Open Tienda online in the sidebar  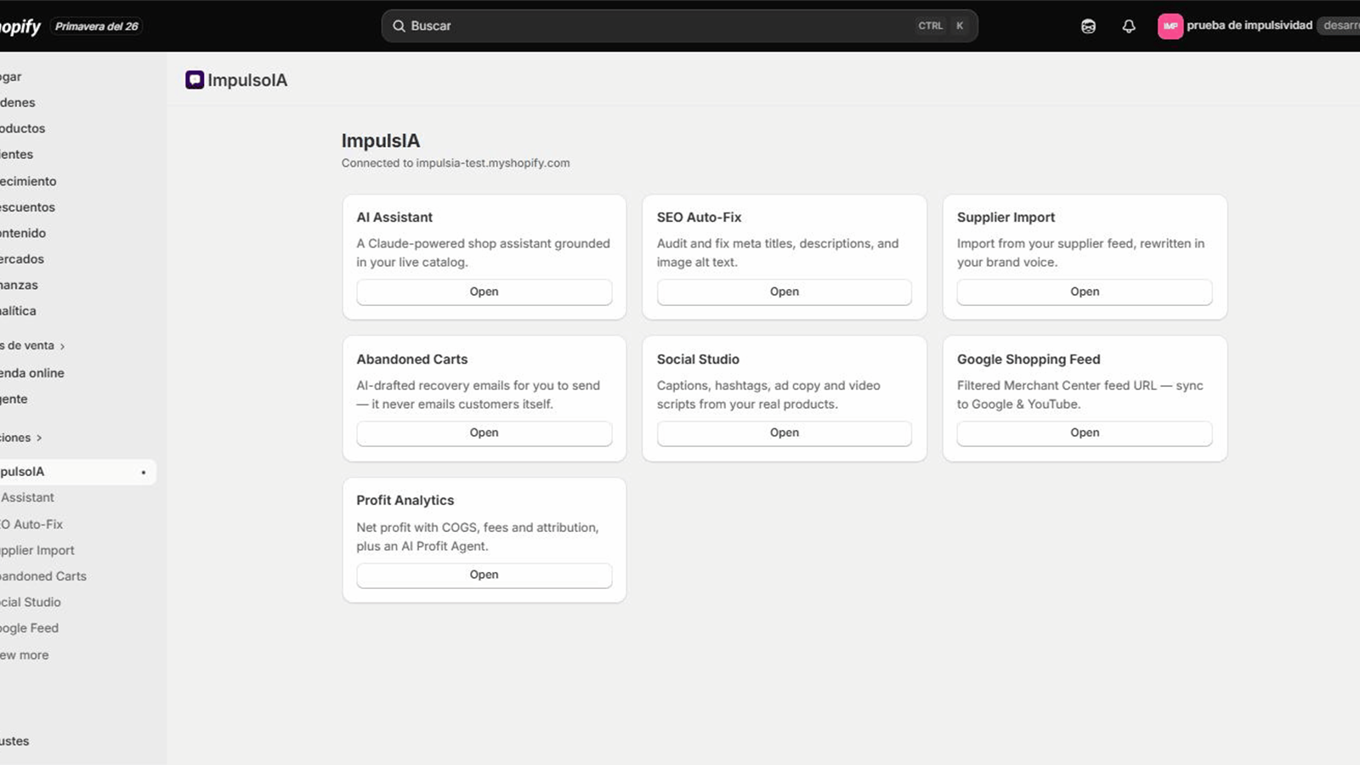click(32, 373)
